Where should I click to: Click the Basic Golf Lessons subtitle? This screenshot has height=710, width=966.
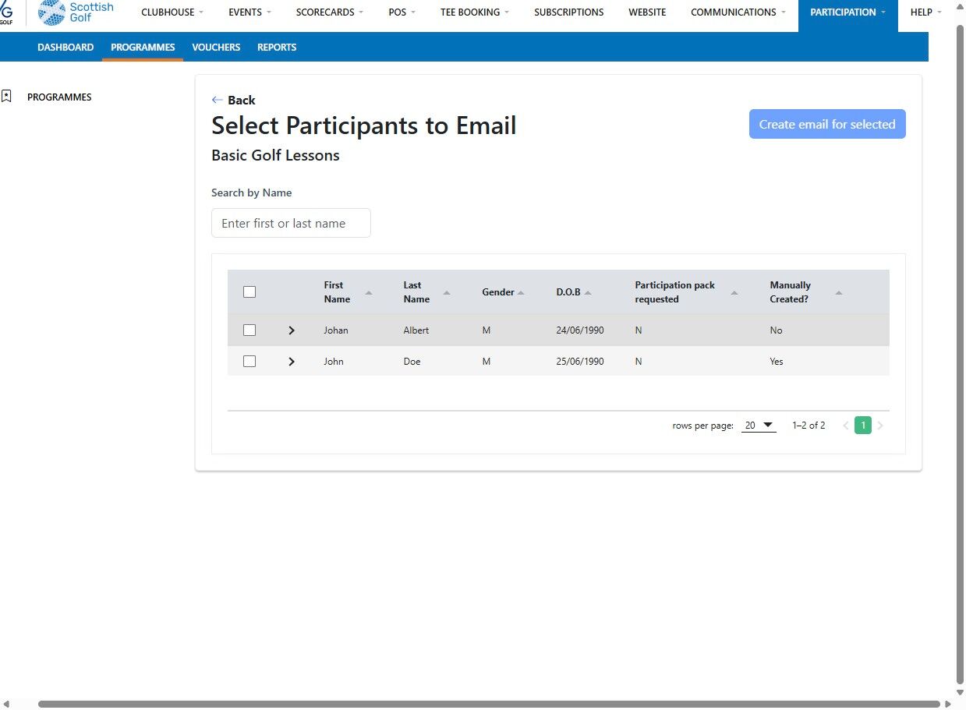click(275, 155)
